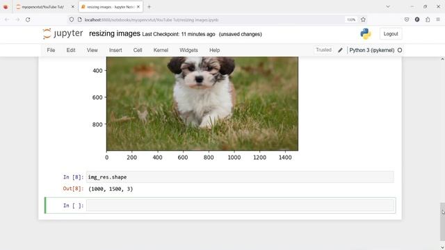
Task: Open the Firefox hamburger menu
Action: pyautogui.click(x=438, y=19)
